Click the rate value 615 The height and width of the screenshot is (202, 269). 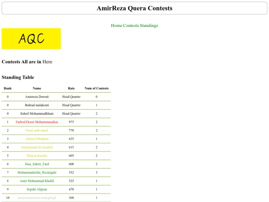71,147
